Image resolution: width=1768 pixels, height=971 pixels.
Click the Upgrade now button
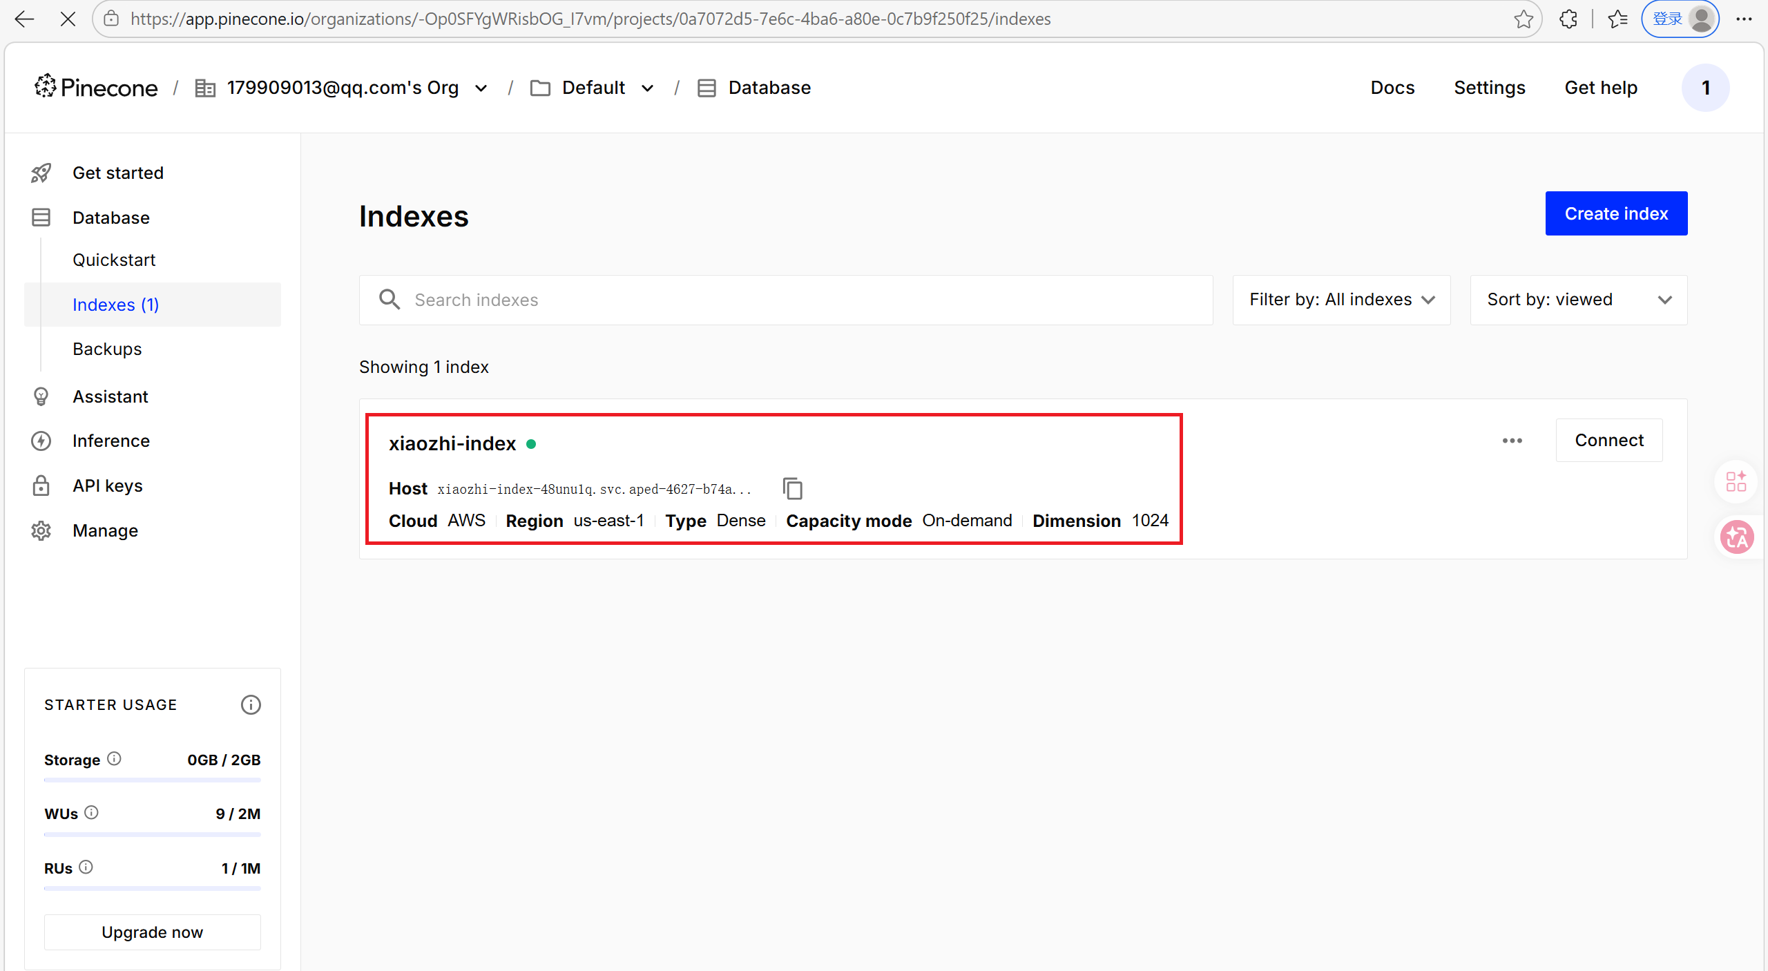(152, 932)
